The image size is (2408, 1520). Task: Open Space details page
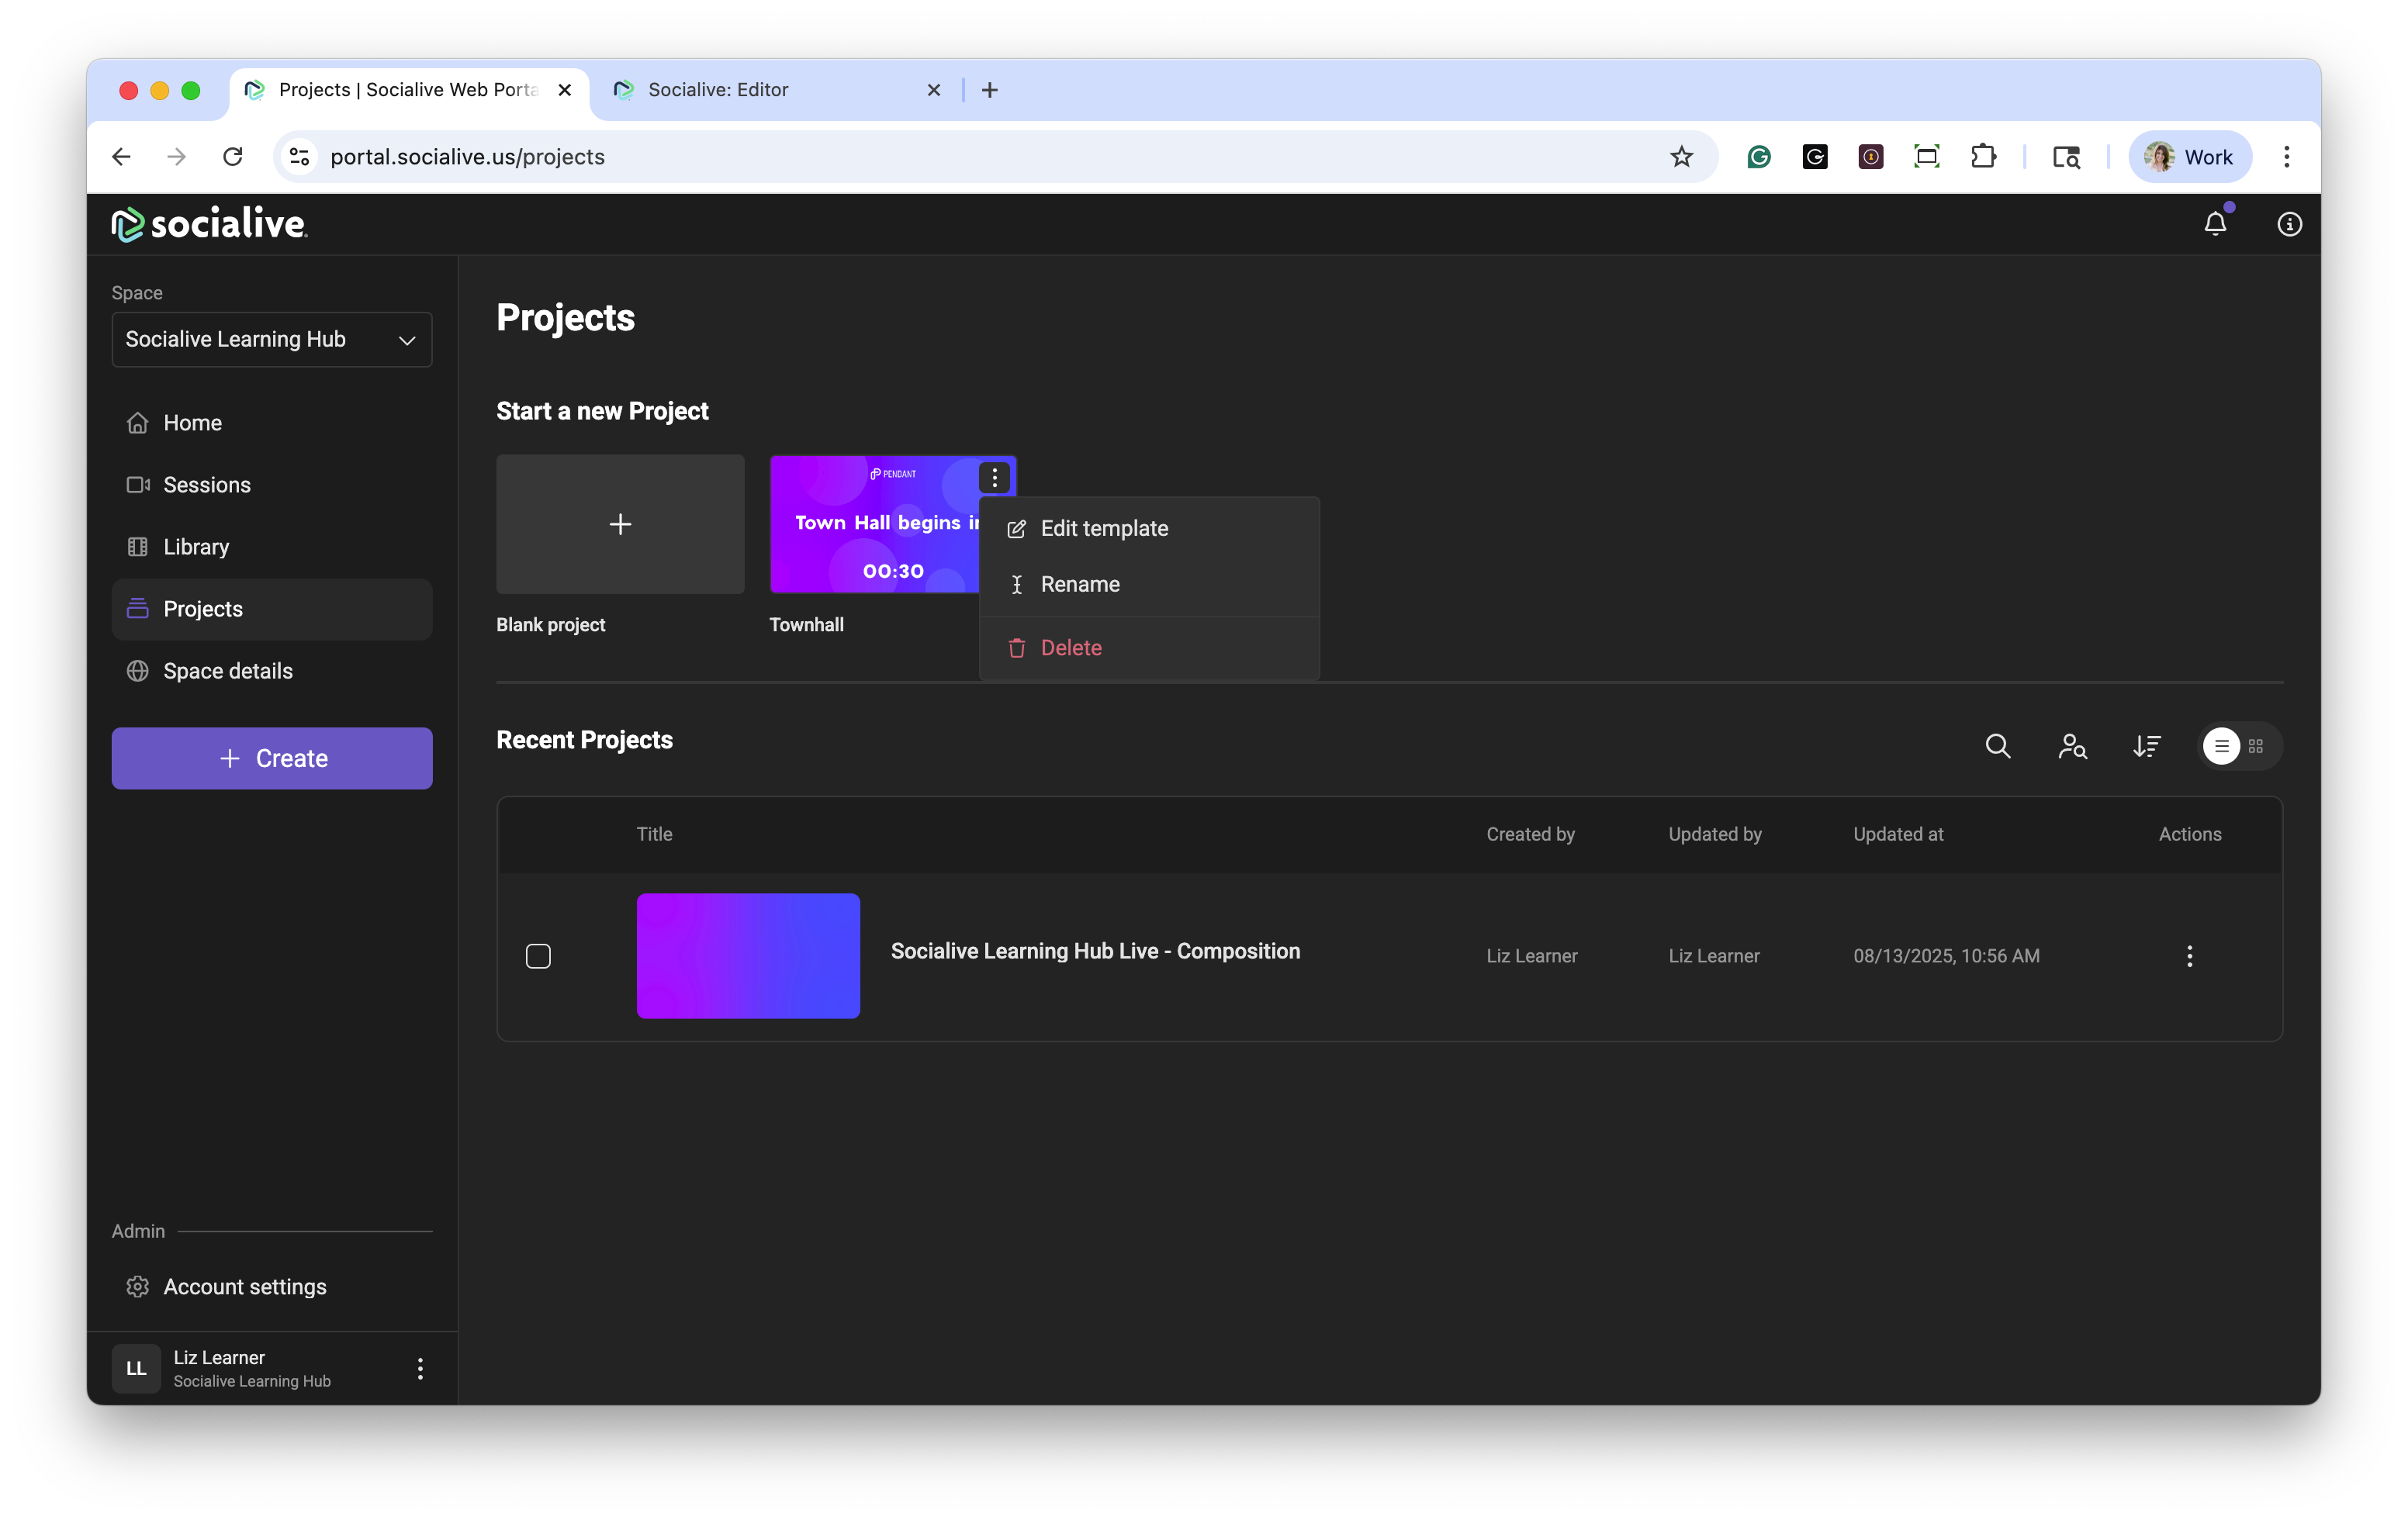pyautogui.click(x=227, y=671)
